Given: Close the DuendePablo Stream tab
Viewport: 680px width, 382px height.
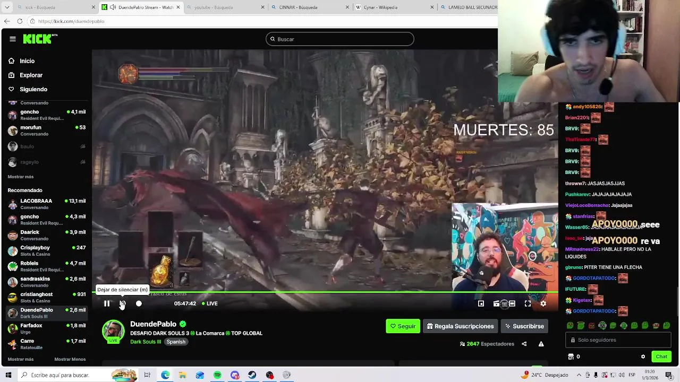Looking at the screenshot, I should click(178, 7).
